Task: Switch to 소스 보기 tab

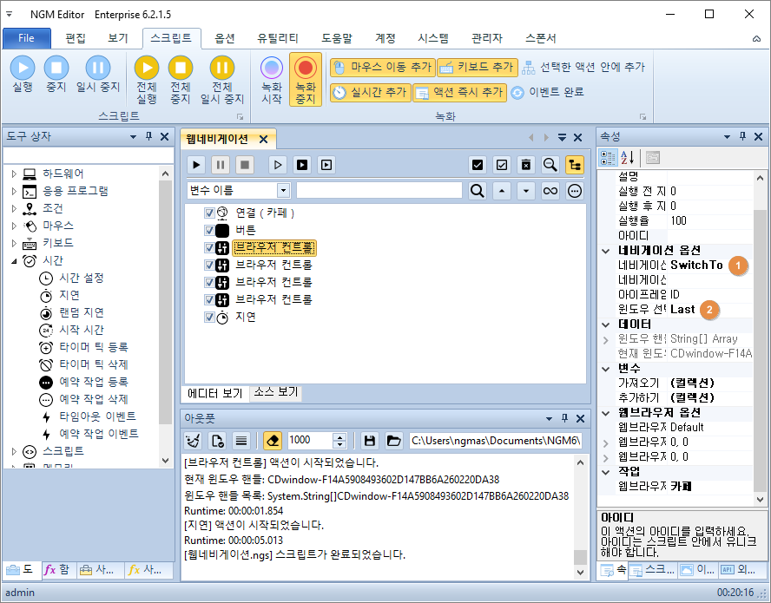Action: click(276, 392)
